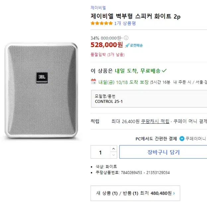Click the white speaker product image
The width and height of the screenshot is (207, 207).
(41, 90)
